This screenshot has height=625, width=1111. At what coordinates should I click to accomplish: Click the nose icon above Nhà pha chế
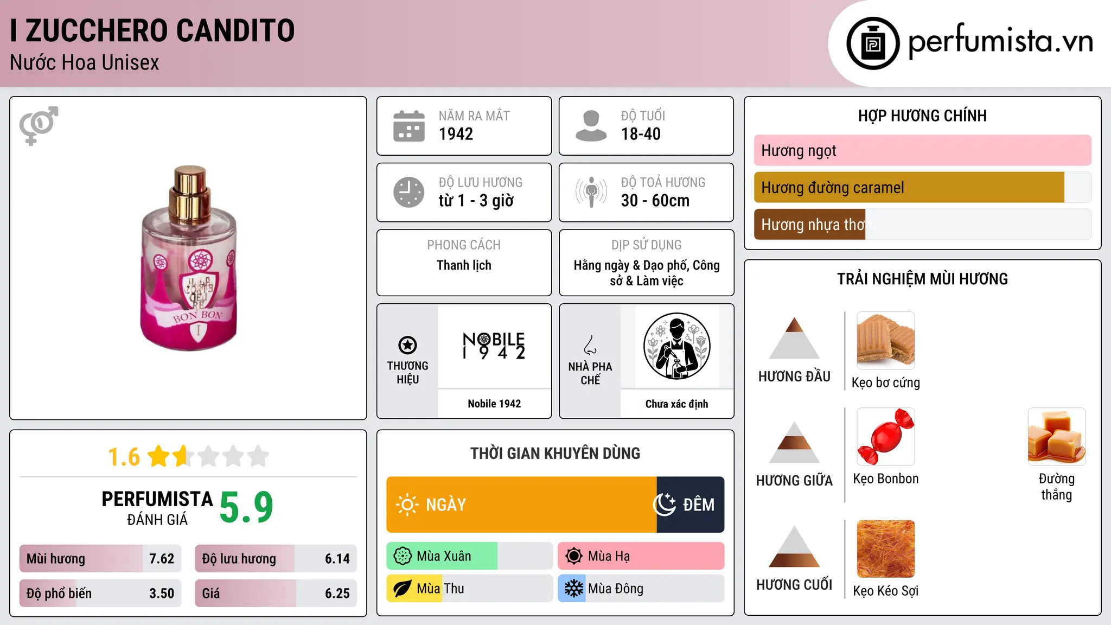tap(590, 345)
